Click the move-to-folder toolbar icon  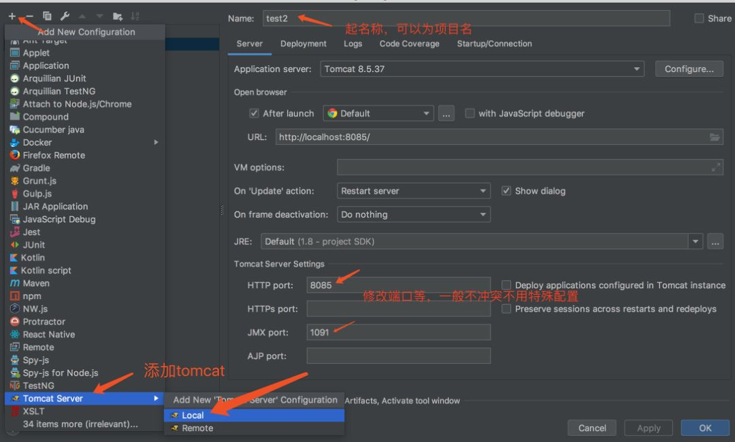[118, 16]
